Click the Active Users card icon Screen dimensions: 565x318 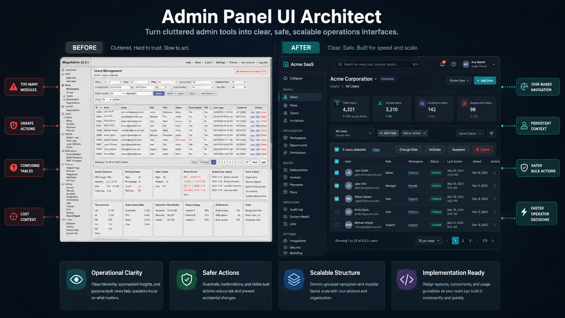tap(380, 104)
